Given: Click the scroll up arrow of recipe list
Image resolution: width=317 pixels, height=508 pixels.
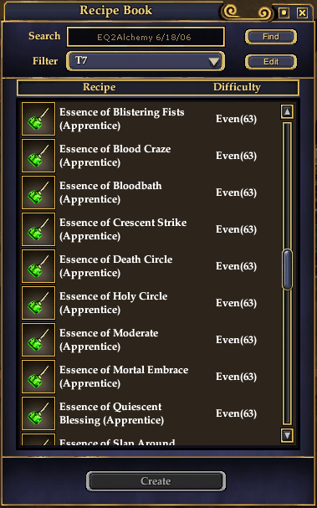Looking at the screenshot, I should (x=287, y=112).
